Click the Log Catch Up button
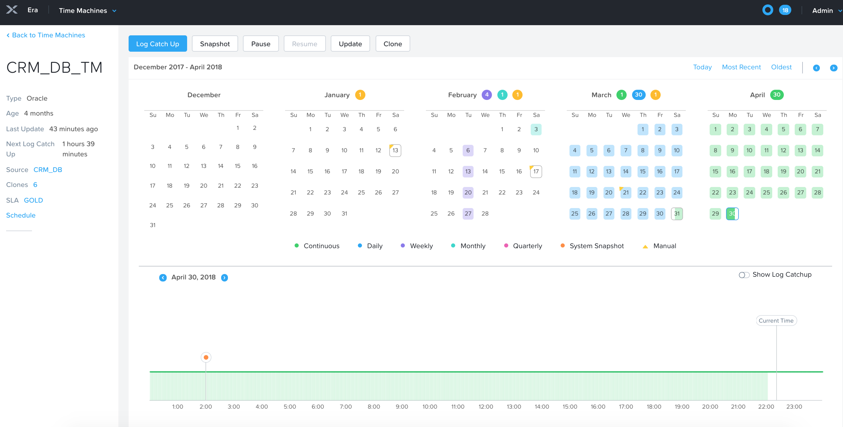The image size is (843, 427). point(158,44)
